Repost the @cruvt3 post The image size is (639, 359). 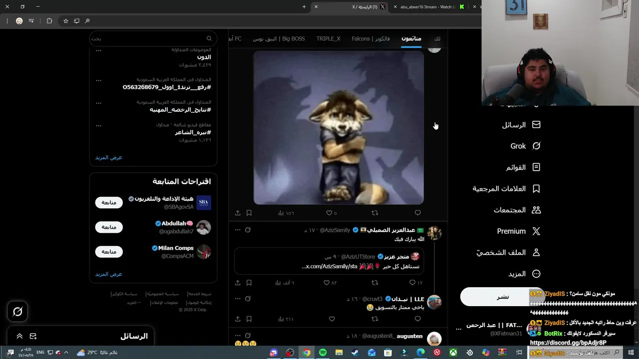point(374,319)
